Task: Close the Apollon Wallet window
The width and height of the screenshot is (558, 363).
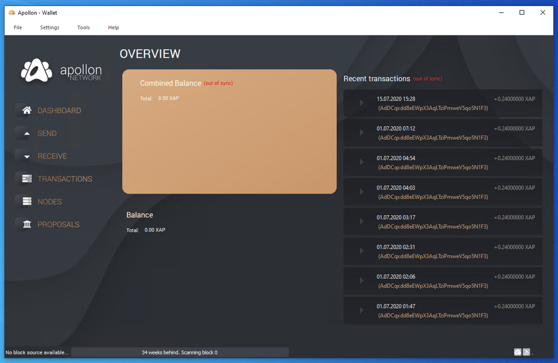Action: coord(543,13)
